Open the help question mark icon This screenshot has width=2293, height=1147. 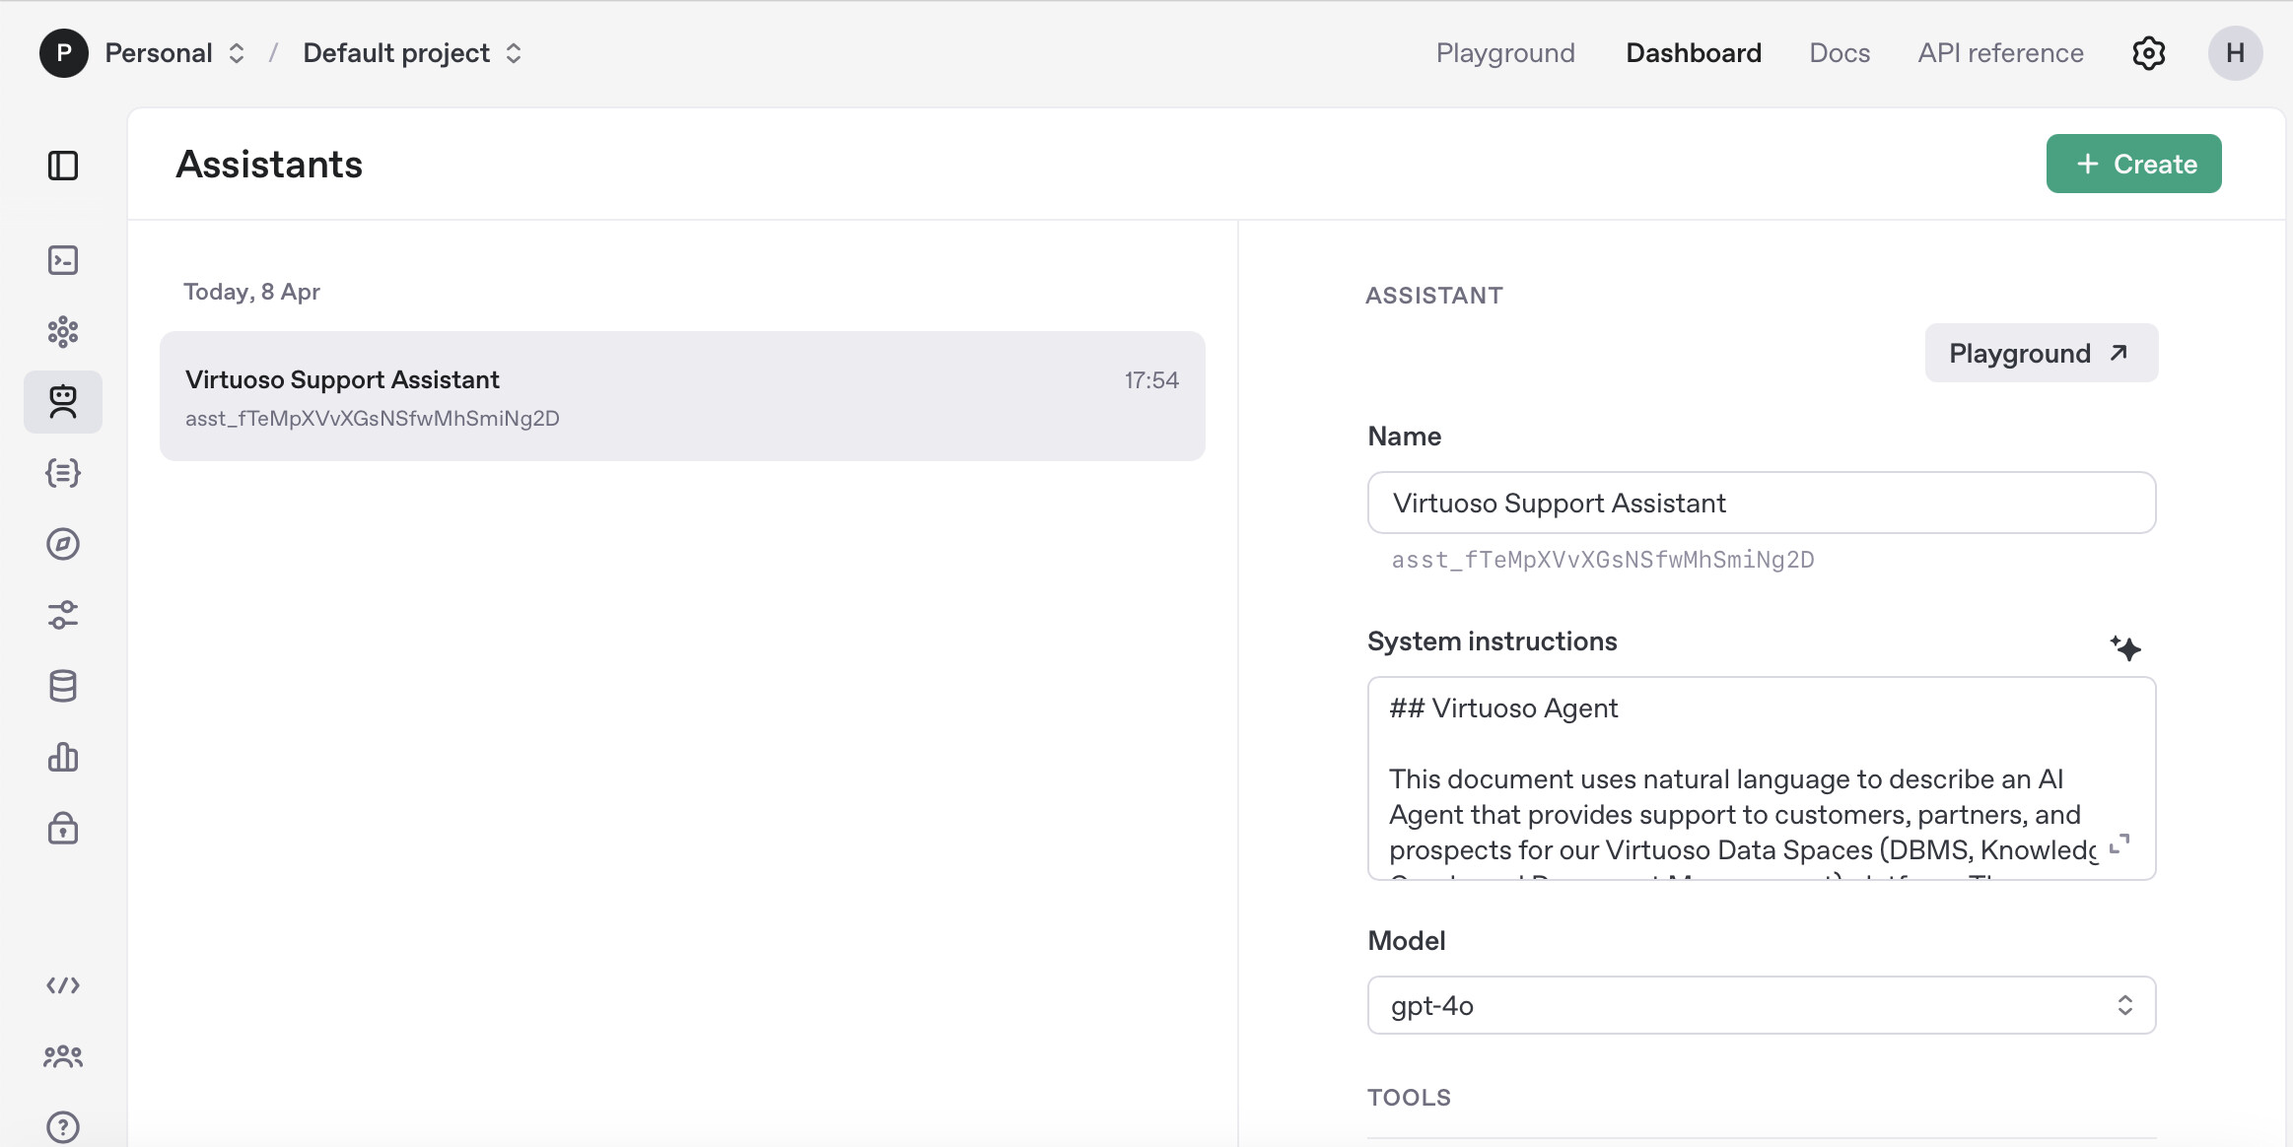coord(63,1127)
